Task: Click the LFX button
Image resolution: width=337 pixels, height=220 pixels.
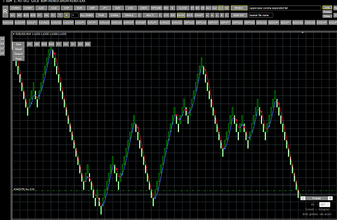Action: pos(166,15)
